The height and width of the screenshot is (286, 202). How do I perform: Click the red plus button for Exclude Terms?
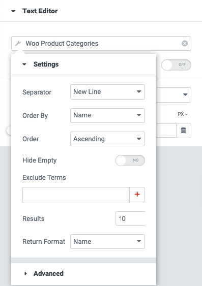tap(137, 195)
